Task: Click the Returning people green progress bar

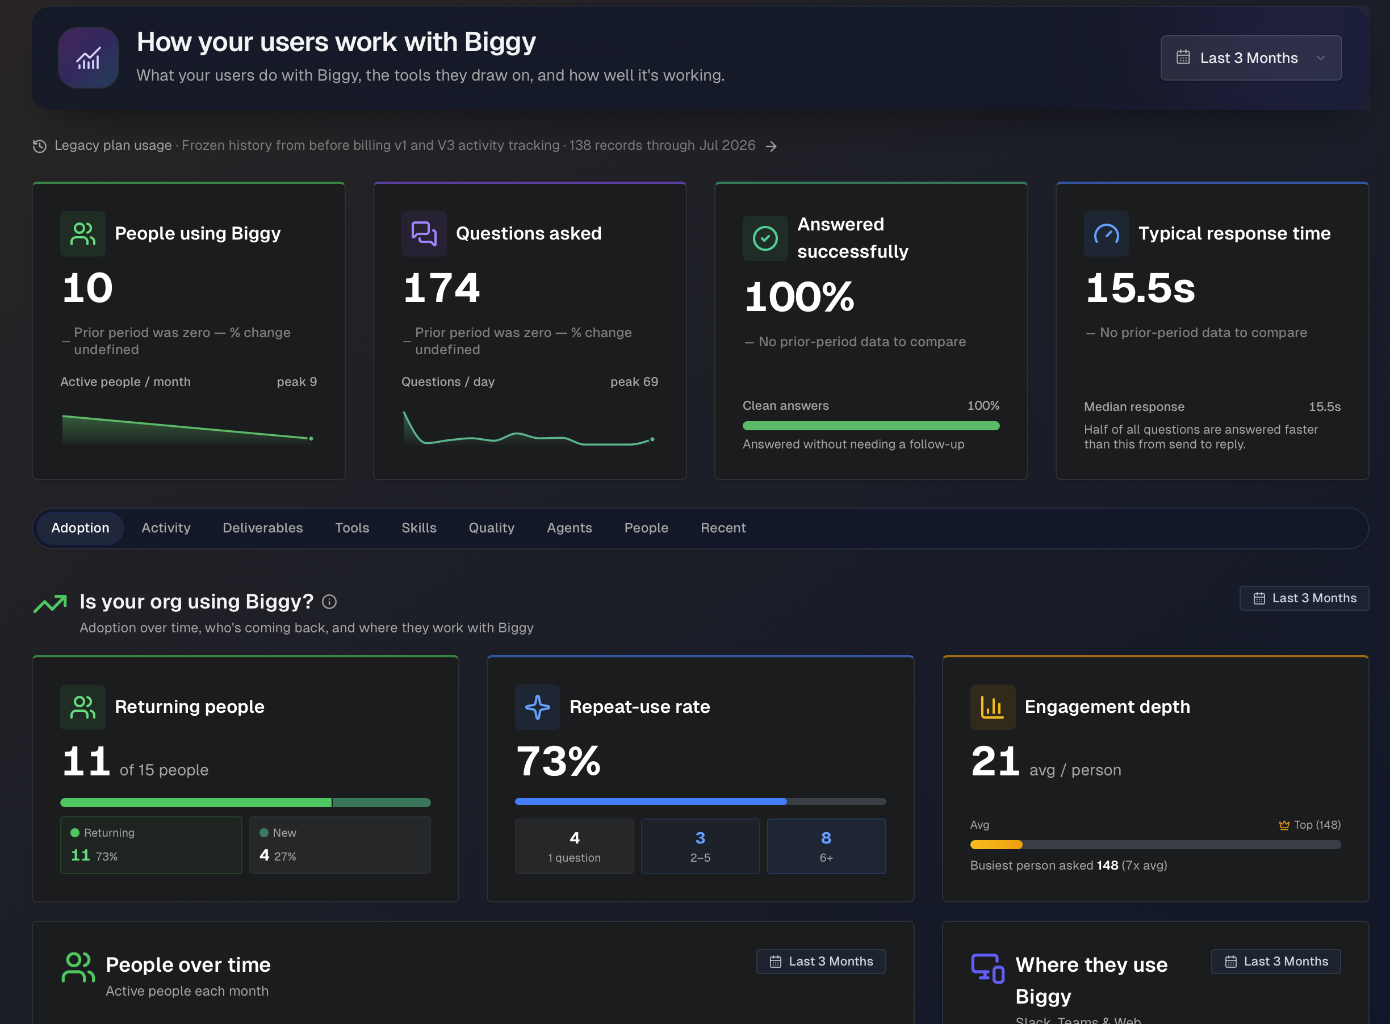Action: pos(245,803)
